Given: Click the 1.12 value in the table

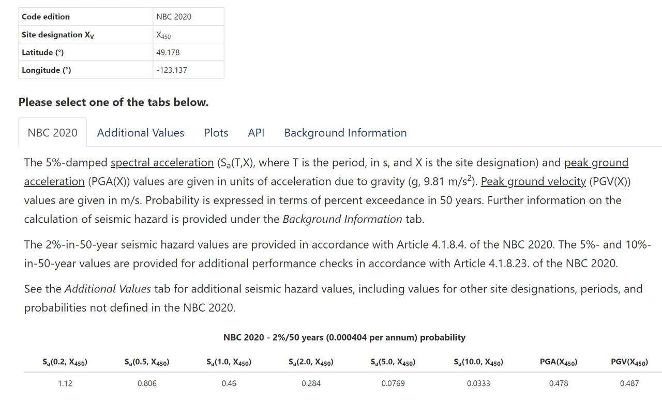Looking at the screenshot, I should [x=65, y=383].
